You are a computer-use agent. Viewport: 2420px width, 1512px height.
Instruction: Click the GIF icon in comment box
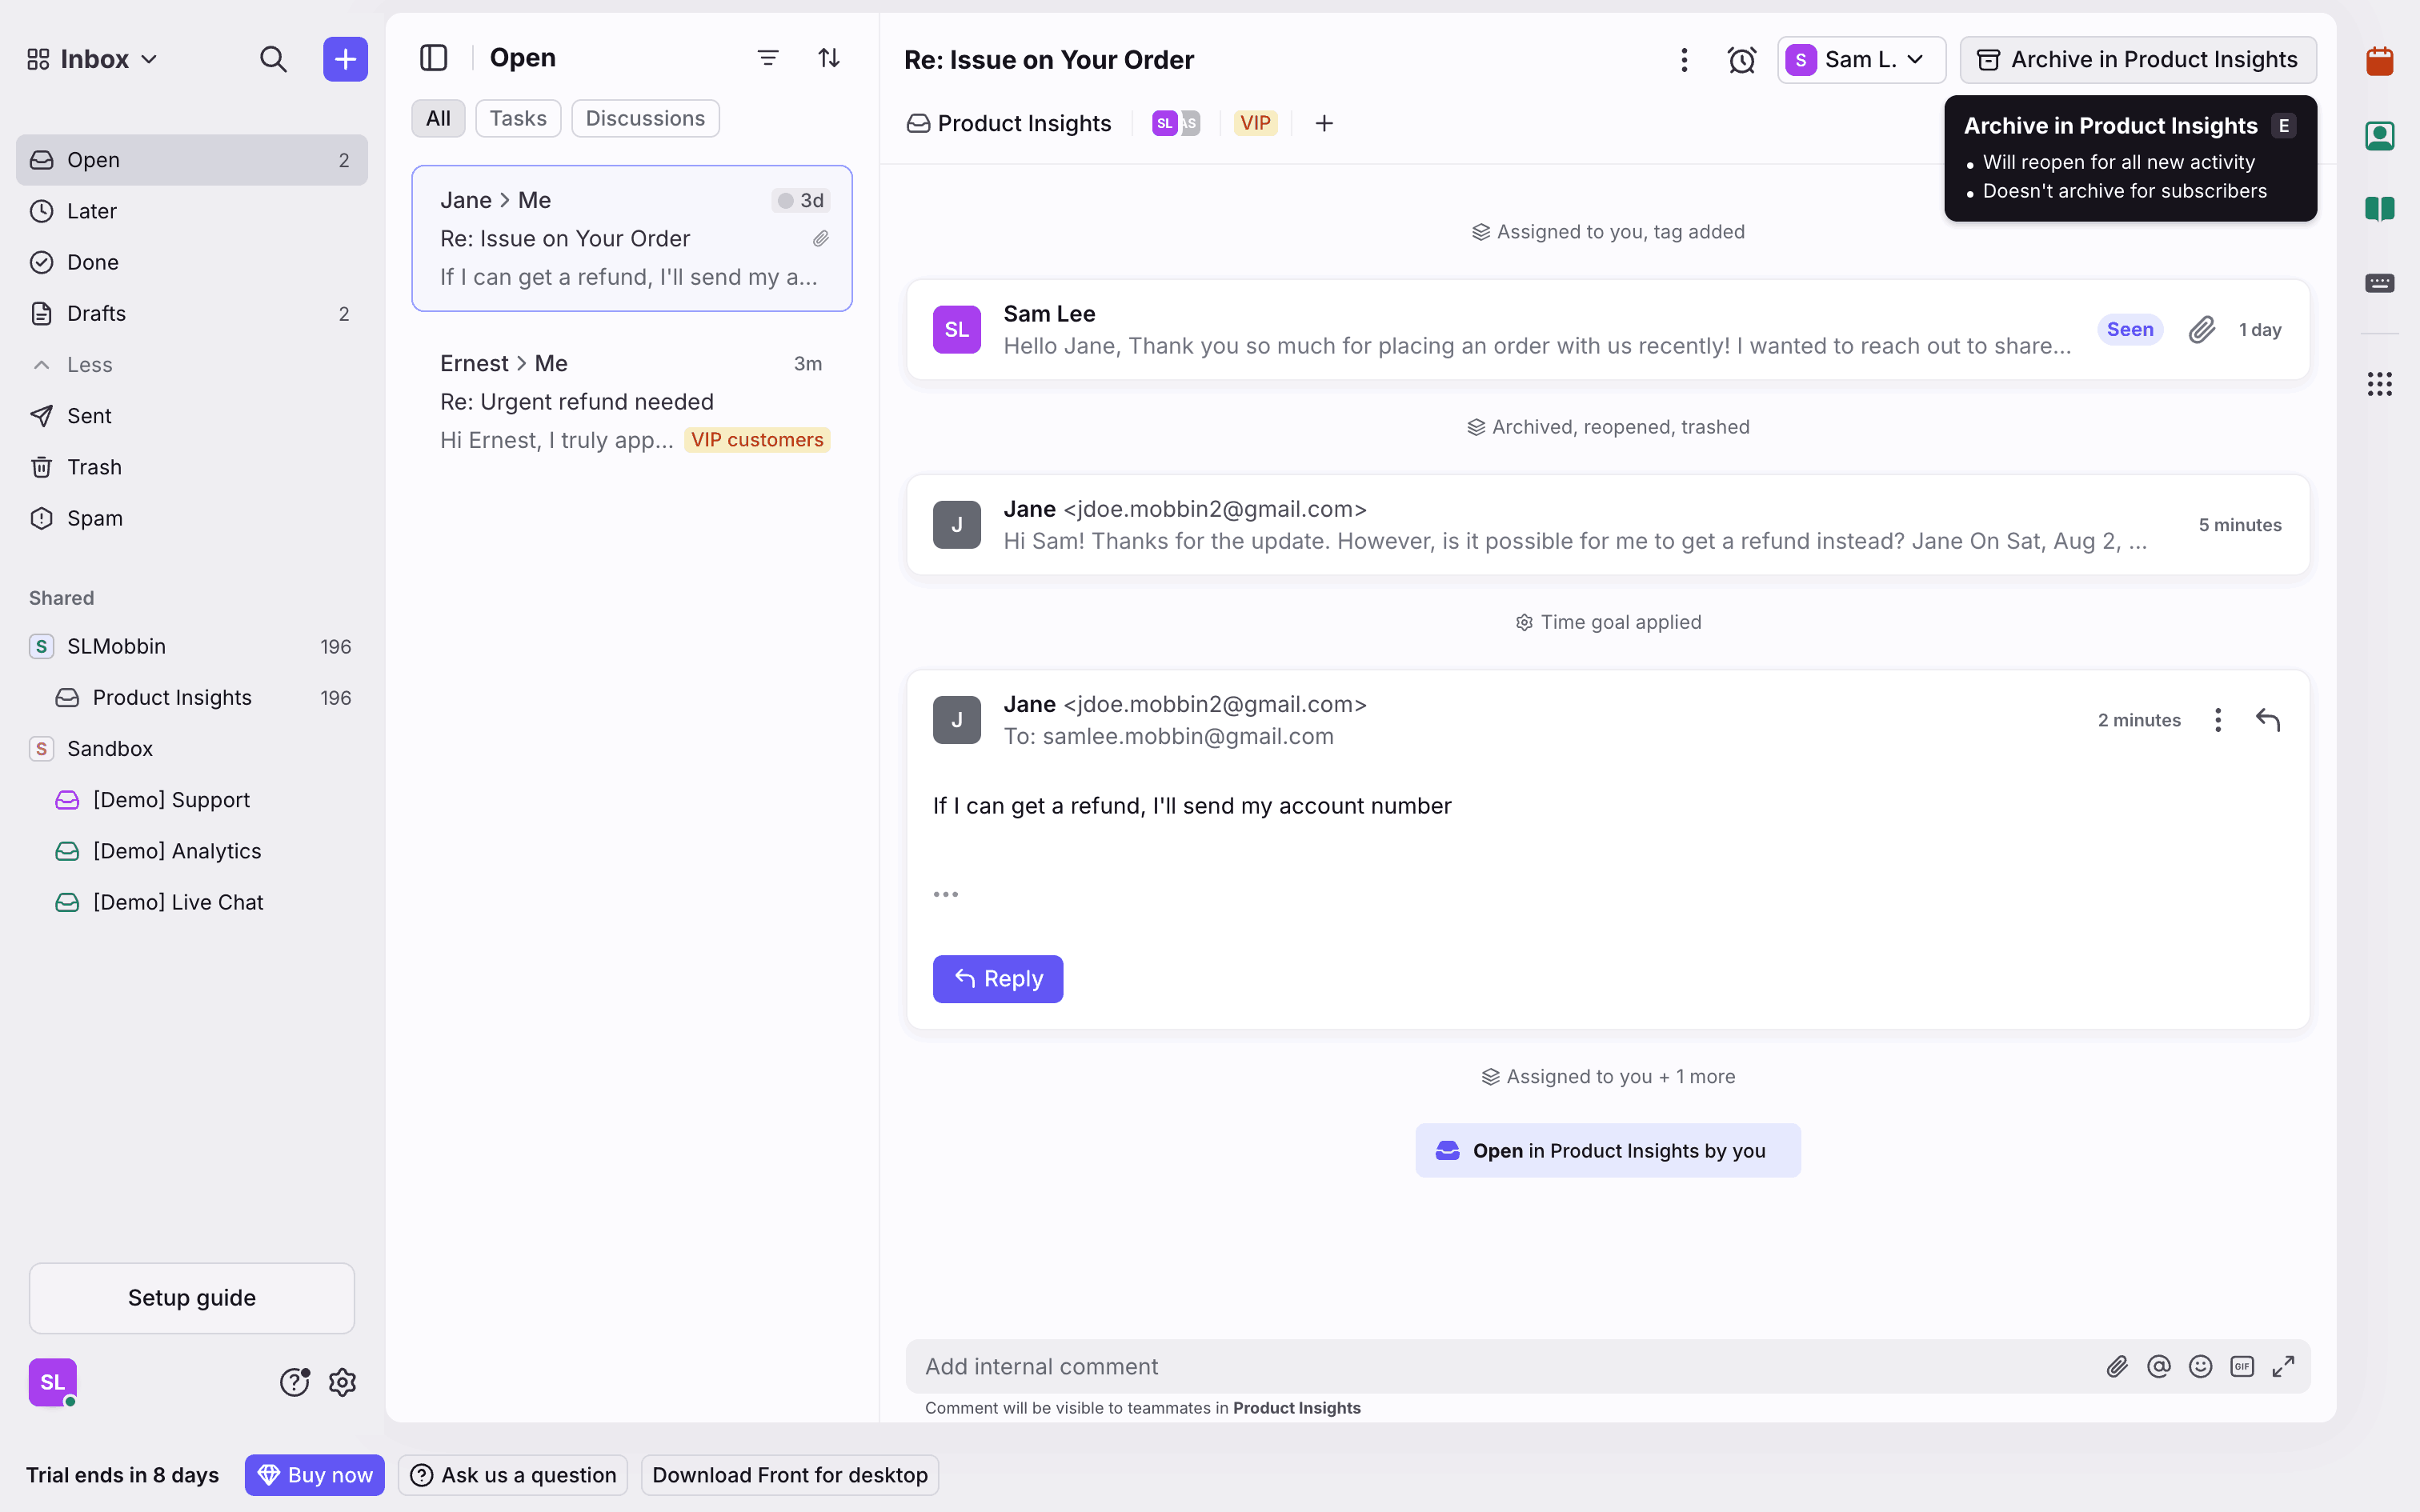coord(2241,1366)
